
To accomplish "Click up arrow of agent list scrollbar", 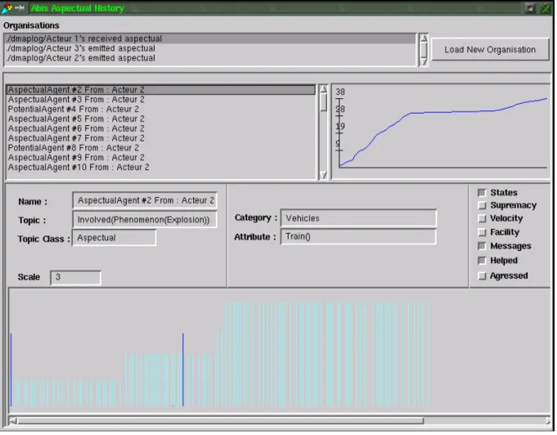I will [x=323, y=89].
